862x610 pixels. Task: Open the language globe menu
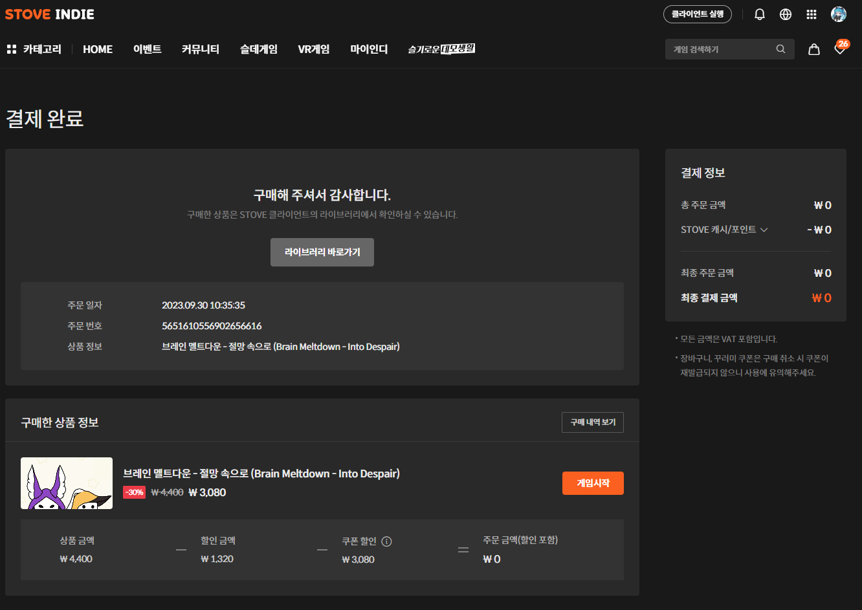786,14
